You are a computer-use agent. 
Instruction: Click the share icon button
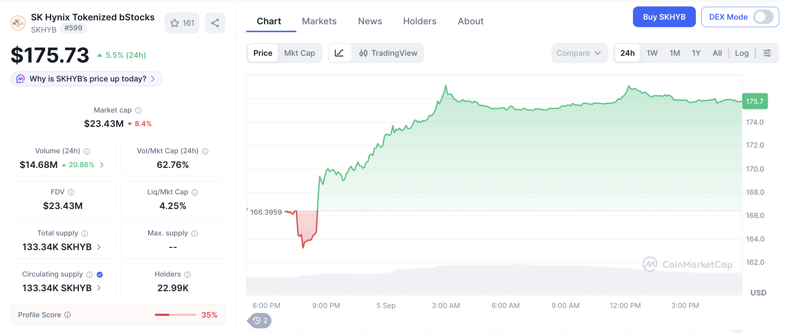[215, 23]
